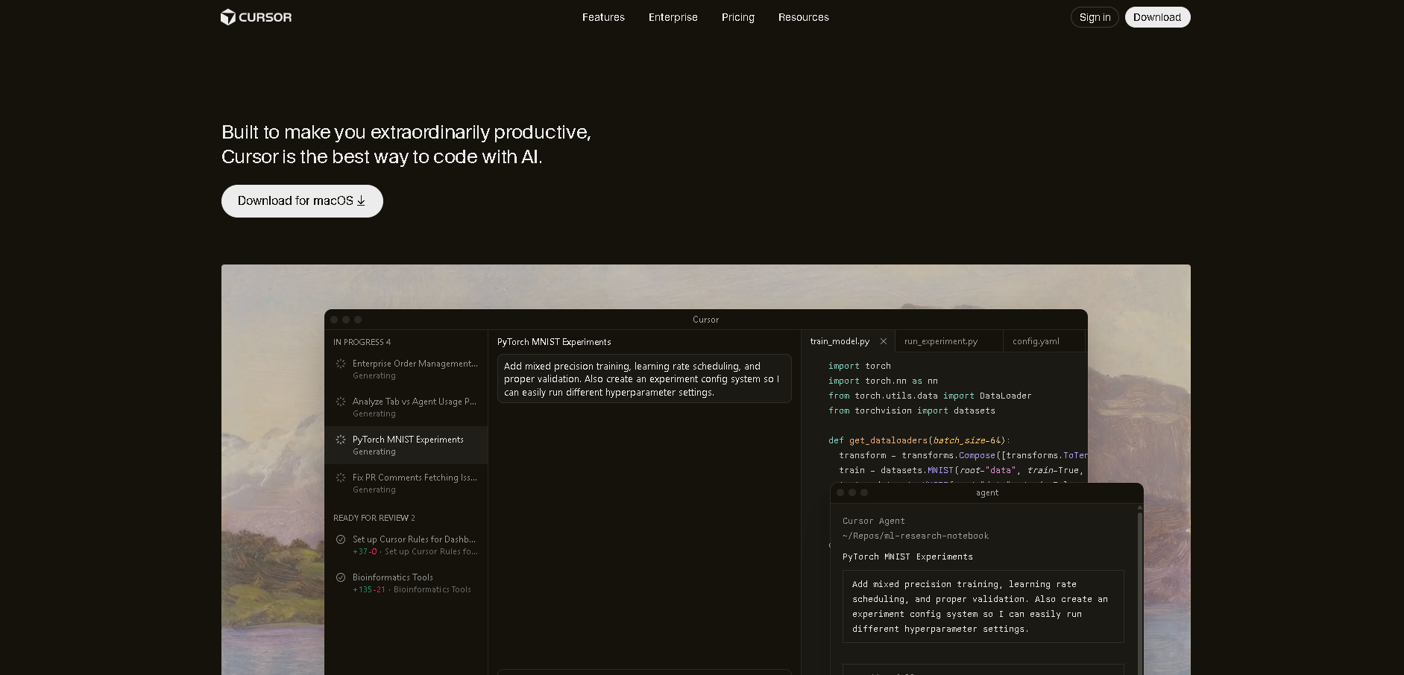The width and height of the screenshot is (1404, 675).
Task: Open the Bioinformatics Tools review item
Action: point(406,583)
